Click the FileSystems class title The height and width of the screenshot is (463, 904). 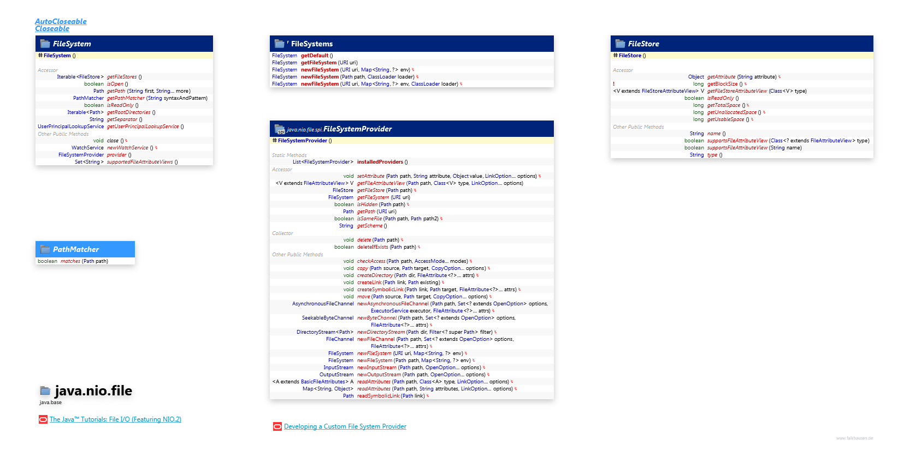(312, 44)
